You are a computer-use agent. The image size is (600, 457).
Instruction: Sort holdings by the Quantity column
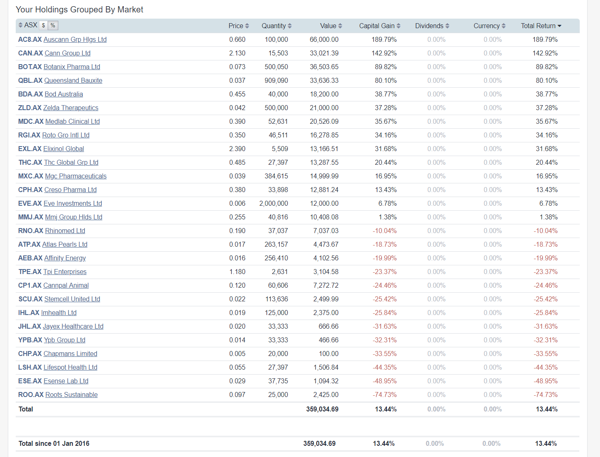[276, 26]
